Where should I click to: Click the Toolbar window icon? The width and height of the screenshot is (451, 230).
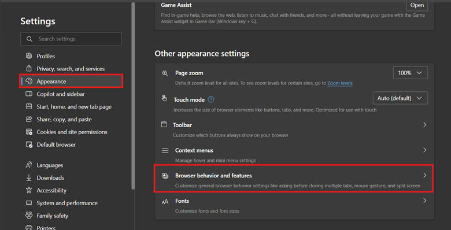pos(164,124)
